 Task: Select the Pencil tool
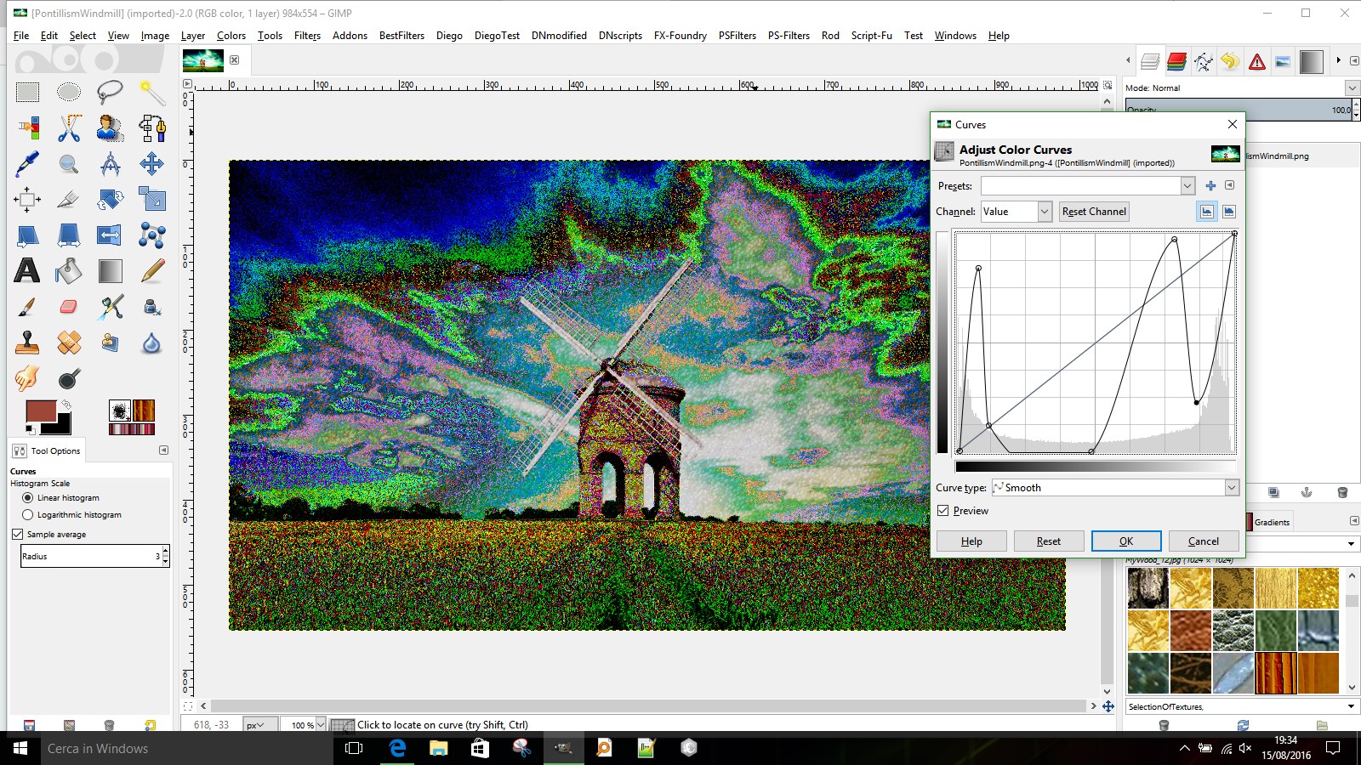tap(151, 270)
